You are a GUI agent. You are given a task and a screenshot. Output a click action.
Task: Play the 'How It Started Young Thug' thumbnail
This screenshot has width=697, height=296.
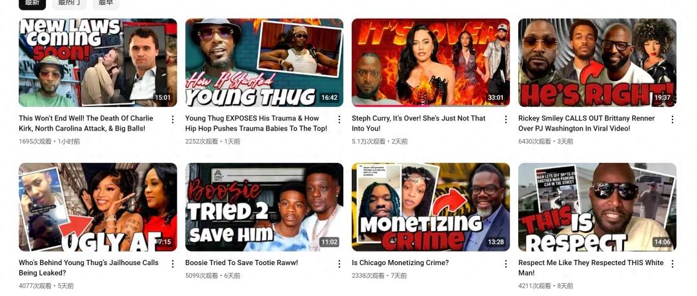pos(264,62)
